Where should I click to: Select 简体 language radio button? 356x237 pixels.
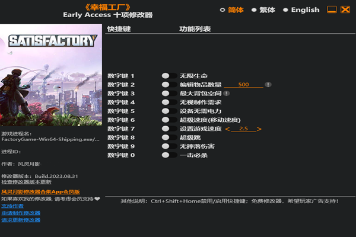coord(223,9)
